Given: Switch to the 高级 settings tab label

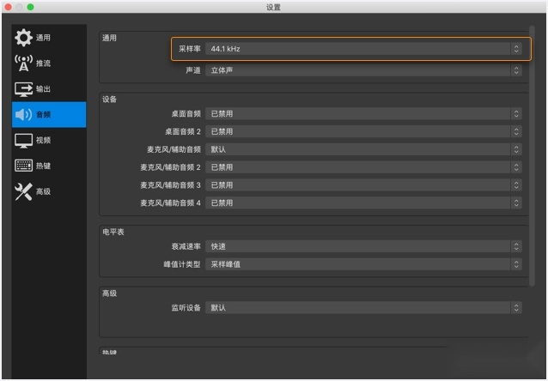Looking at the screenshot, I should (x=43, y=191).
